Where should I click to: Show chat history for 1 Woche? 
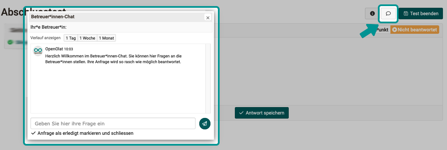coord(87,38)
